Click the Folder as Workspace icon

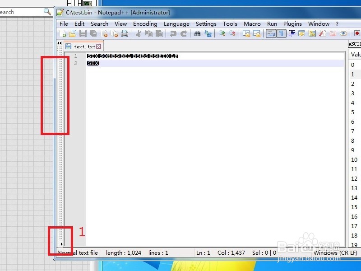(x=333, y=33)
